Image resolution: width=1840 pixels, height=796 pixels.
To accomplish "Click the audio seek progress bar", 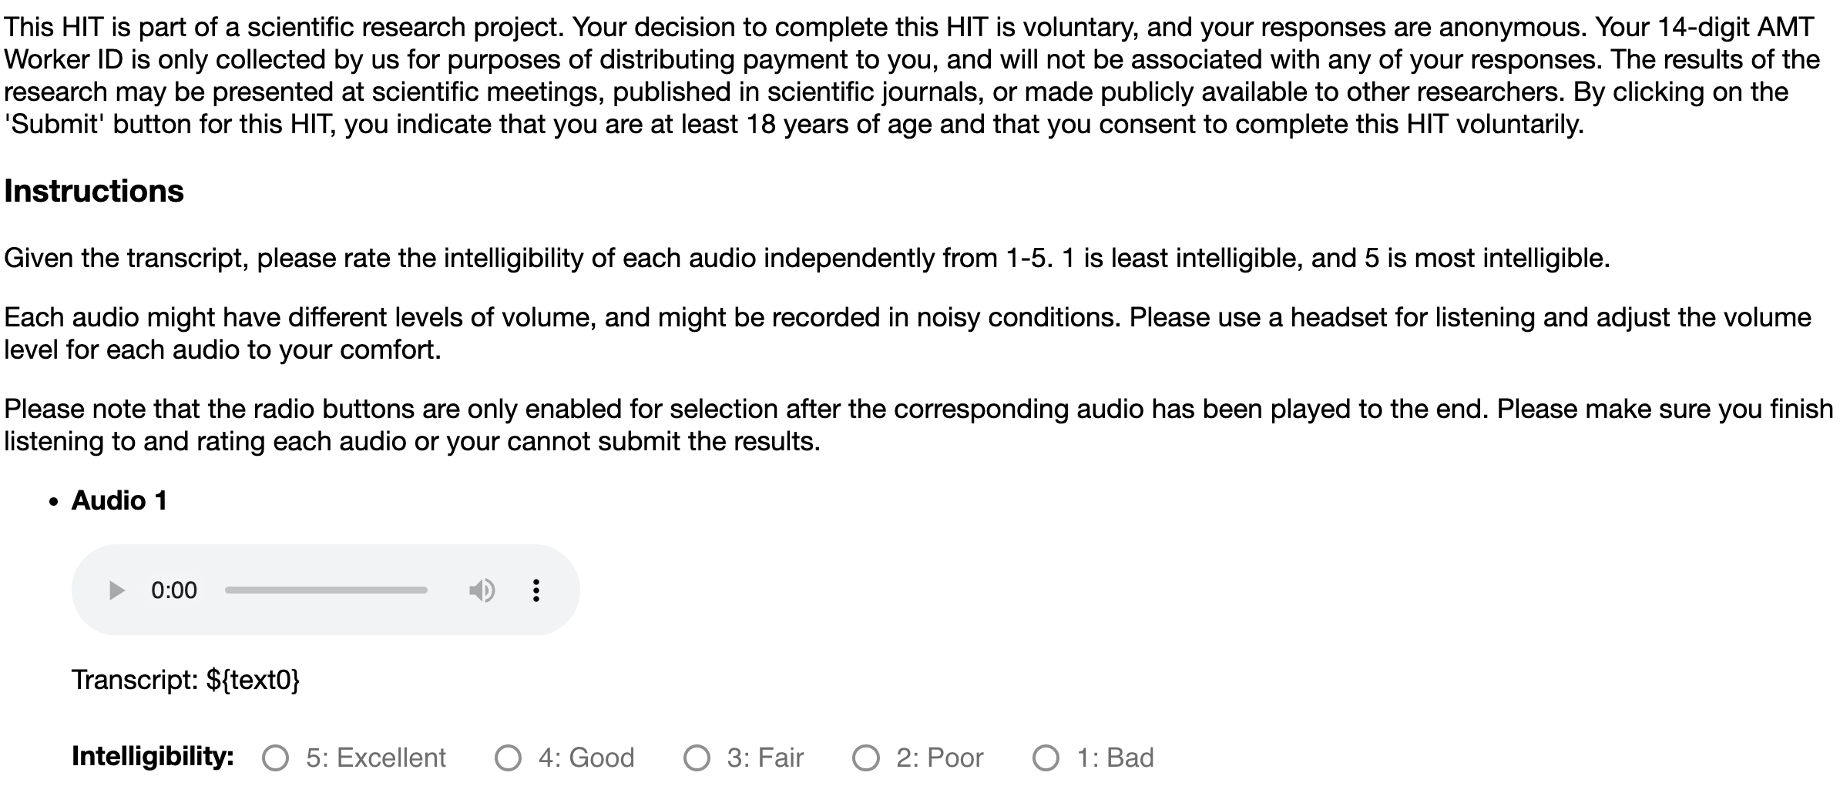I will [326, 590].
